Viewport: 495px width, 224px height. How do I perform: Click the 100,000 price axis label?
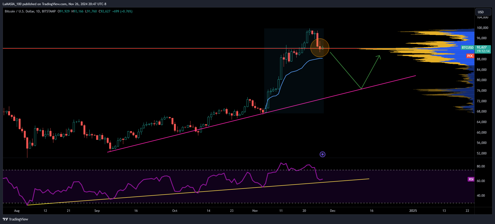(x=483, y=28)
